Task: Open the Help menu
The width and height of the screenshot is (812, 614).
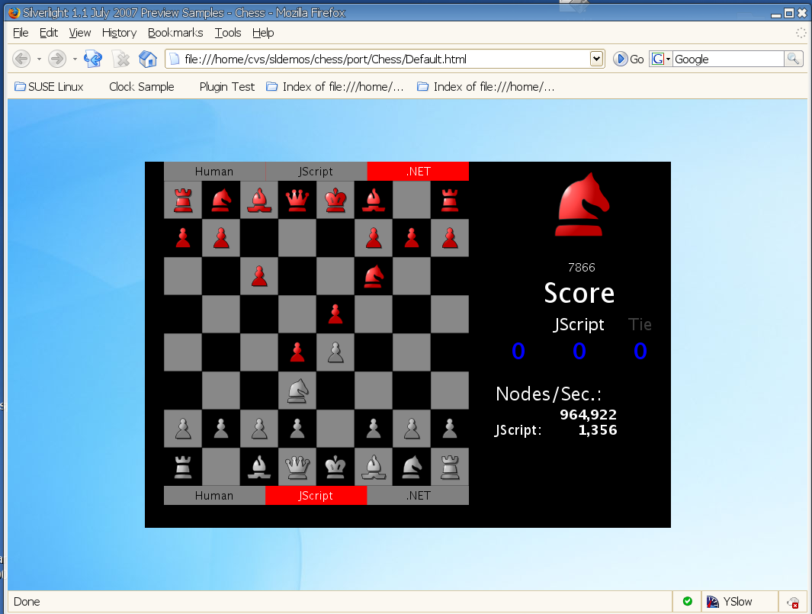Action: click(x=263, y=33)
